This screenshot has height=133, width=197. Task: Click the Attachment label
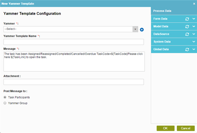point(11,76)
